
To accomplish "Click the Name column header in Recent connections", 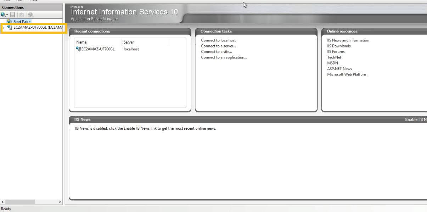I will click(x=98, y=42).
